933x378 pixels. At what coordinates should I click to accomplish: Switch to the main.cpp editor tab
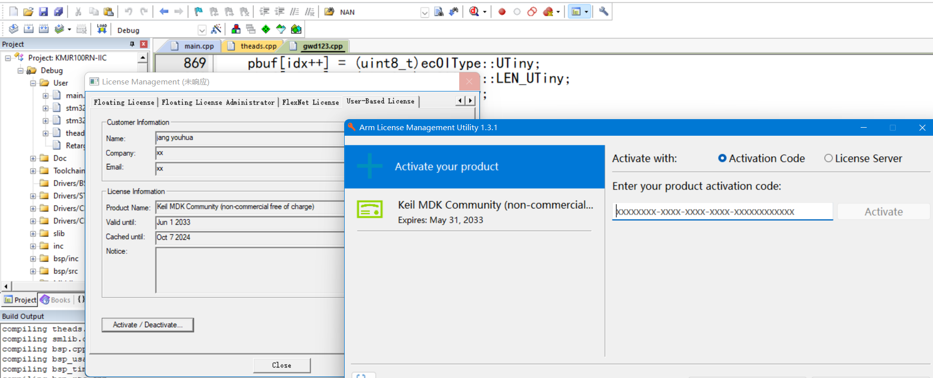pos(193,46)
